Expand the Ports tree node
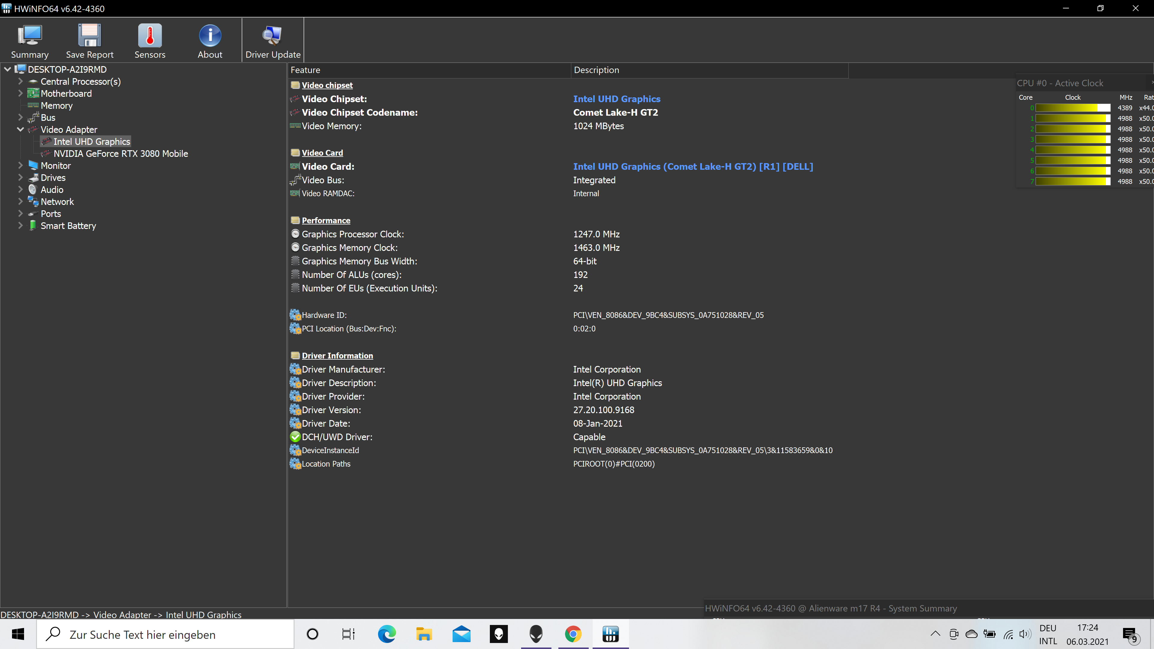1154x649 pixels. 20,214
